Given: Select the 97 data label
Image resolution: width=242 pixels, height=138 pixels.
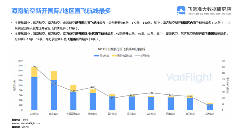Looking at the screenshot, I should [x=112, y=98].
